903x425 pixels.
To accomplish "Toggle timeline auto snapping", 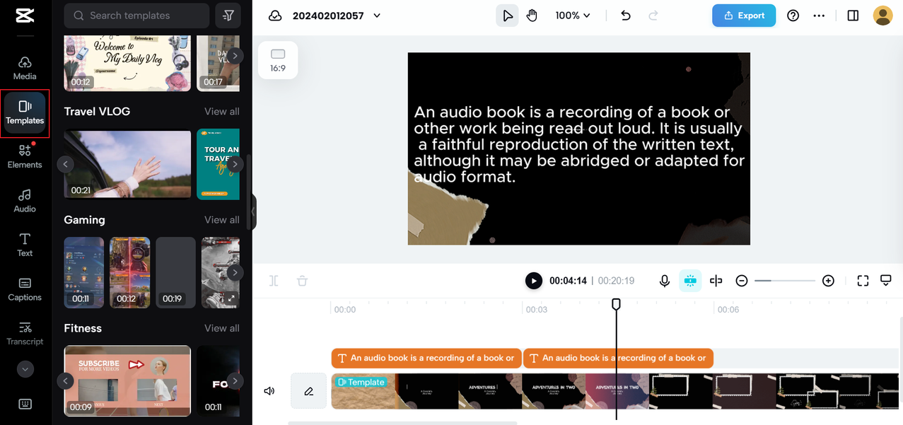I will pos(690,281).
